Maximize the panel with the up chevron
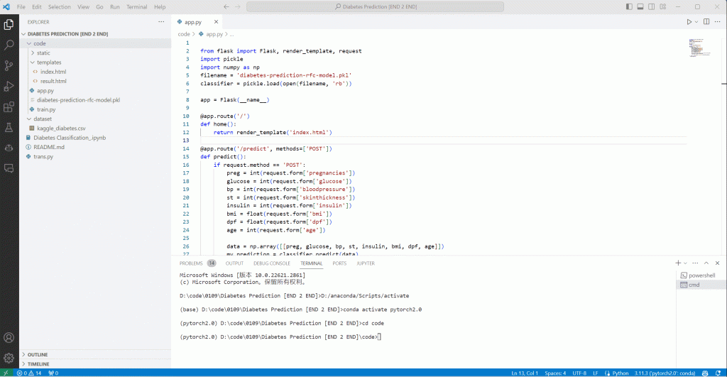 (706, 263)
